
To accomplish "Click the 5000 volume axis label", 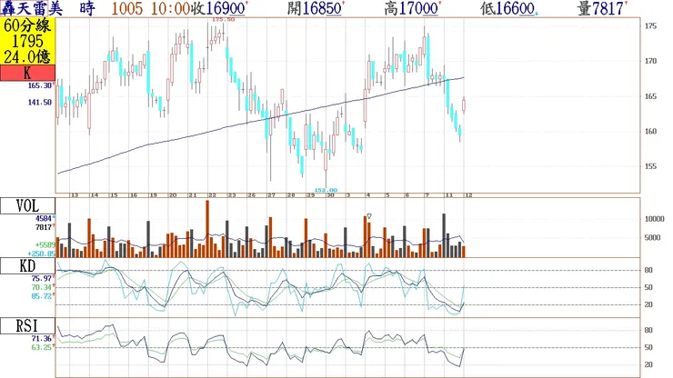I will click(652, 238).
